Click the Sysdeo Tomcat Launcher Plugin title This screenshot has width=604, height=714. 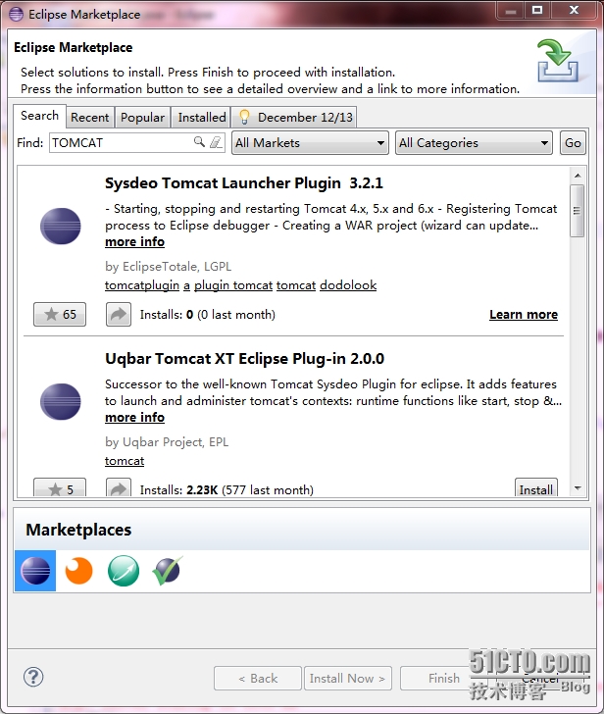pos(244,183)
